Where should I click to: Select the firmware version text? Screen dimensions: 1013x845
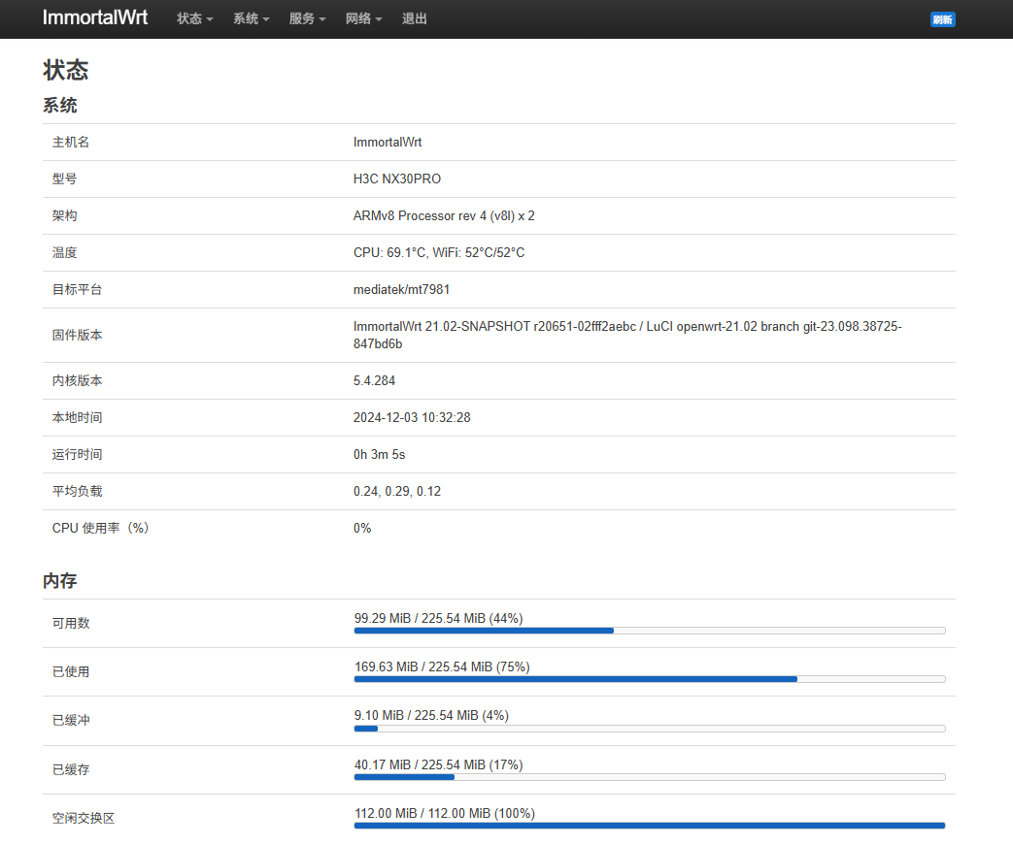(627, 335)
